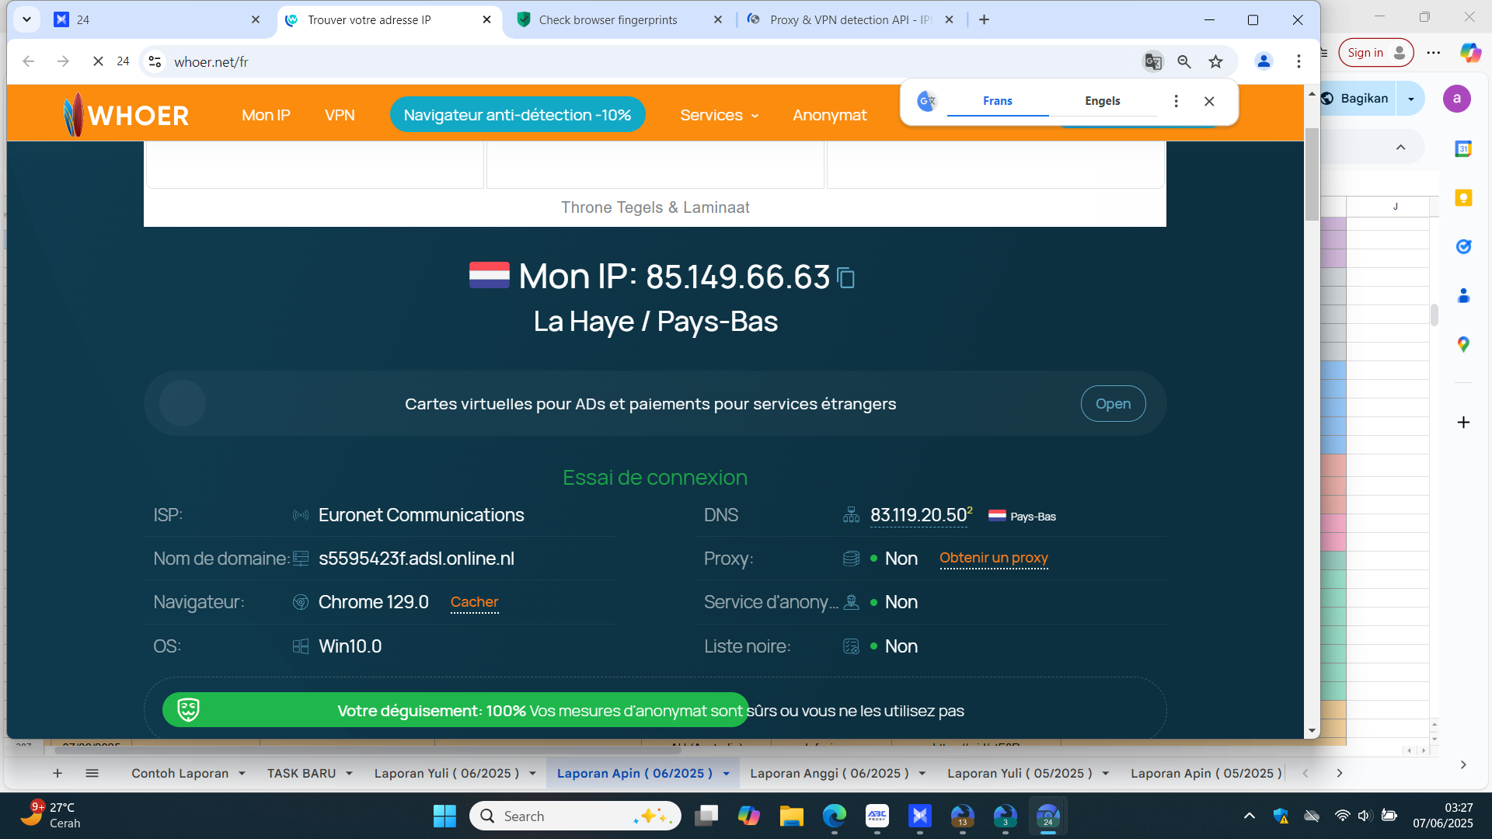The width and height of the screenshot is (1492, 839).
Task: Open translate options three-dot menu
Action: point(1176,101)
